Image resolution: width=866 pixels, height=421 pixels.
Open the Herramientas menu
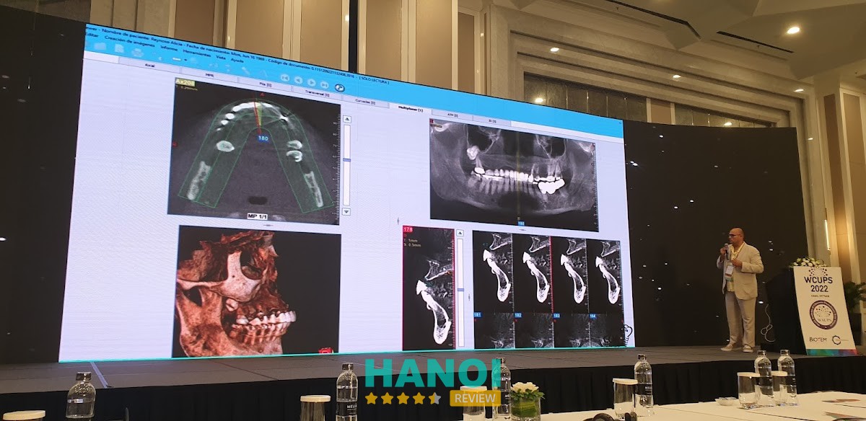tap(196, 53)
